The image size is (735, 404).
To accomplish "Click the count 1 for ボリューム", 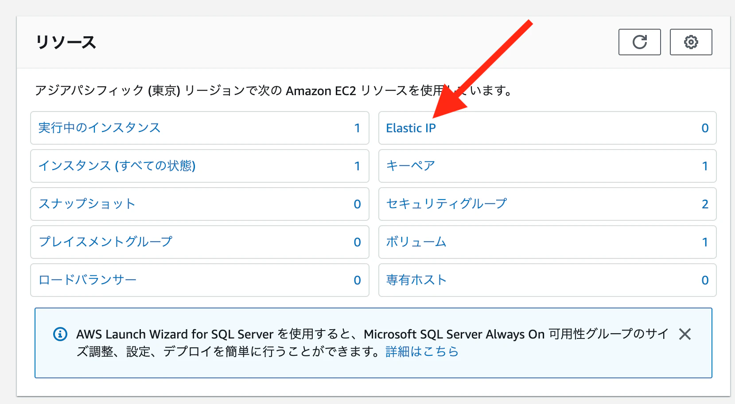I will (705, 242).
